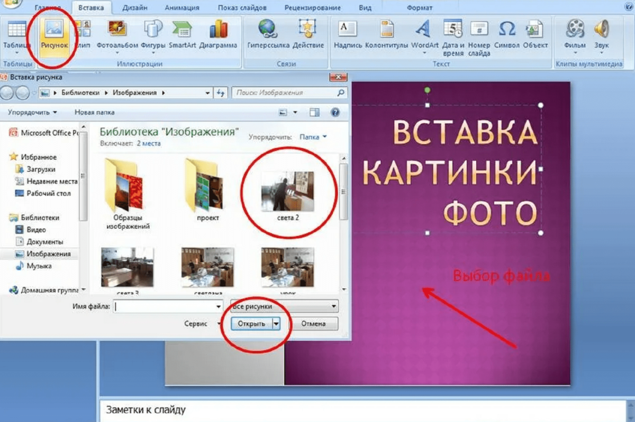The width and height of the screenshot is (635, 422).
Task: Click the Открыть button
Action: pos(252,323)
